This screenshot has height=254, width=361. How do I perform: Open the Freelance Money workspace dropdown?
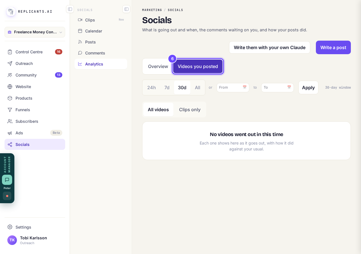click(35, 32)
